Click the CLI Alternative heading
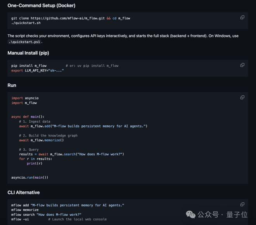256x225 pixels. point(24,192)
